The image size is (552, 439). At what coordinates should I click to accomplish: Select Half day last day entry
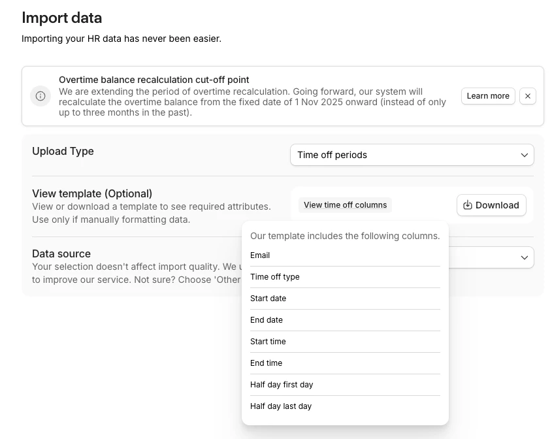281,406
